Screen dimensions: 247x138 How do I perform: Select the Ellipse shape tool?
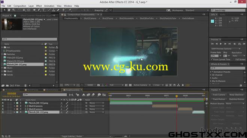[34, 10]
